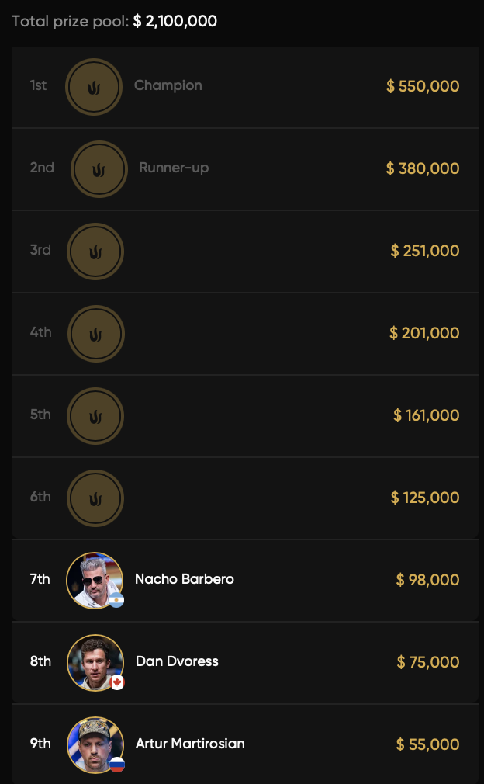Click the Canada flag badge on Dvoress's avatar
Viewport: 484px width, 784px height.
[x=118, y=682]
